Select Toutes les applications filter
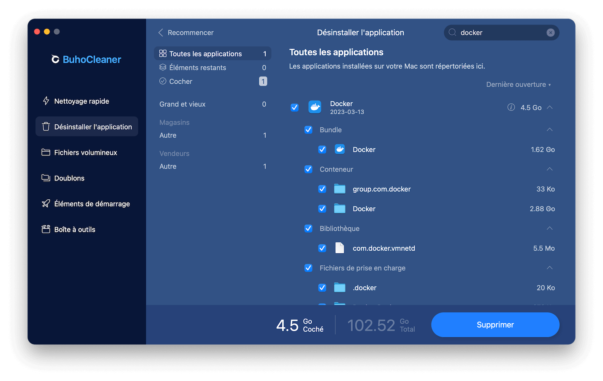This screenshot has width=603, height=381. (213, 54)
